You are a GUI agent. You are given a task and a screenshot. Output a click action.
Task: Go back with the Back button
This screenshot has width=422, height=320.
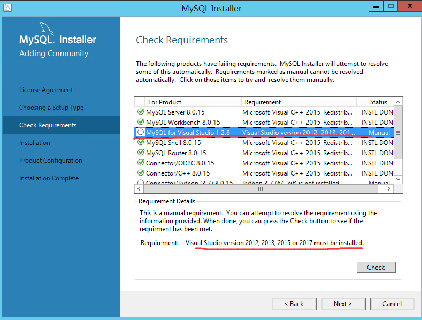tap(294, 304)
